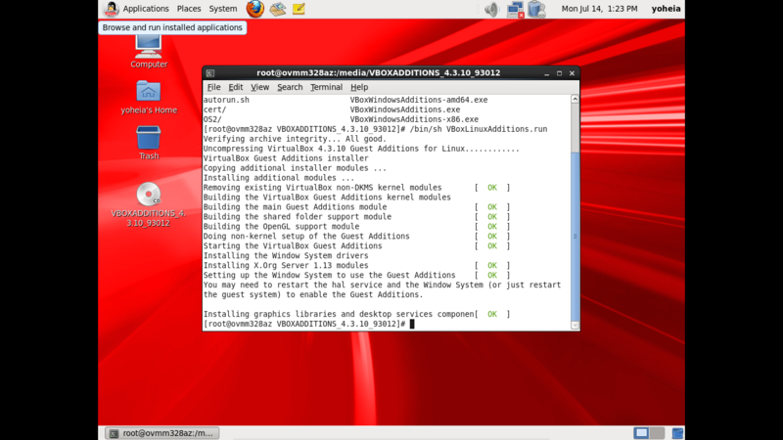
Task: Open the Places menu
Action: [x=189, y=9]
